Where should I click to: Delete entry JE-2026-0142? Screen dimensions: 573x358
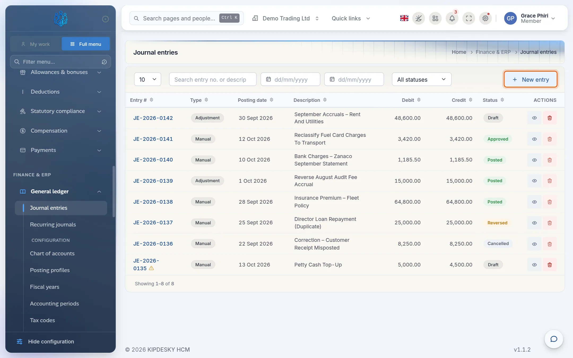(550, 118)
